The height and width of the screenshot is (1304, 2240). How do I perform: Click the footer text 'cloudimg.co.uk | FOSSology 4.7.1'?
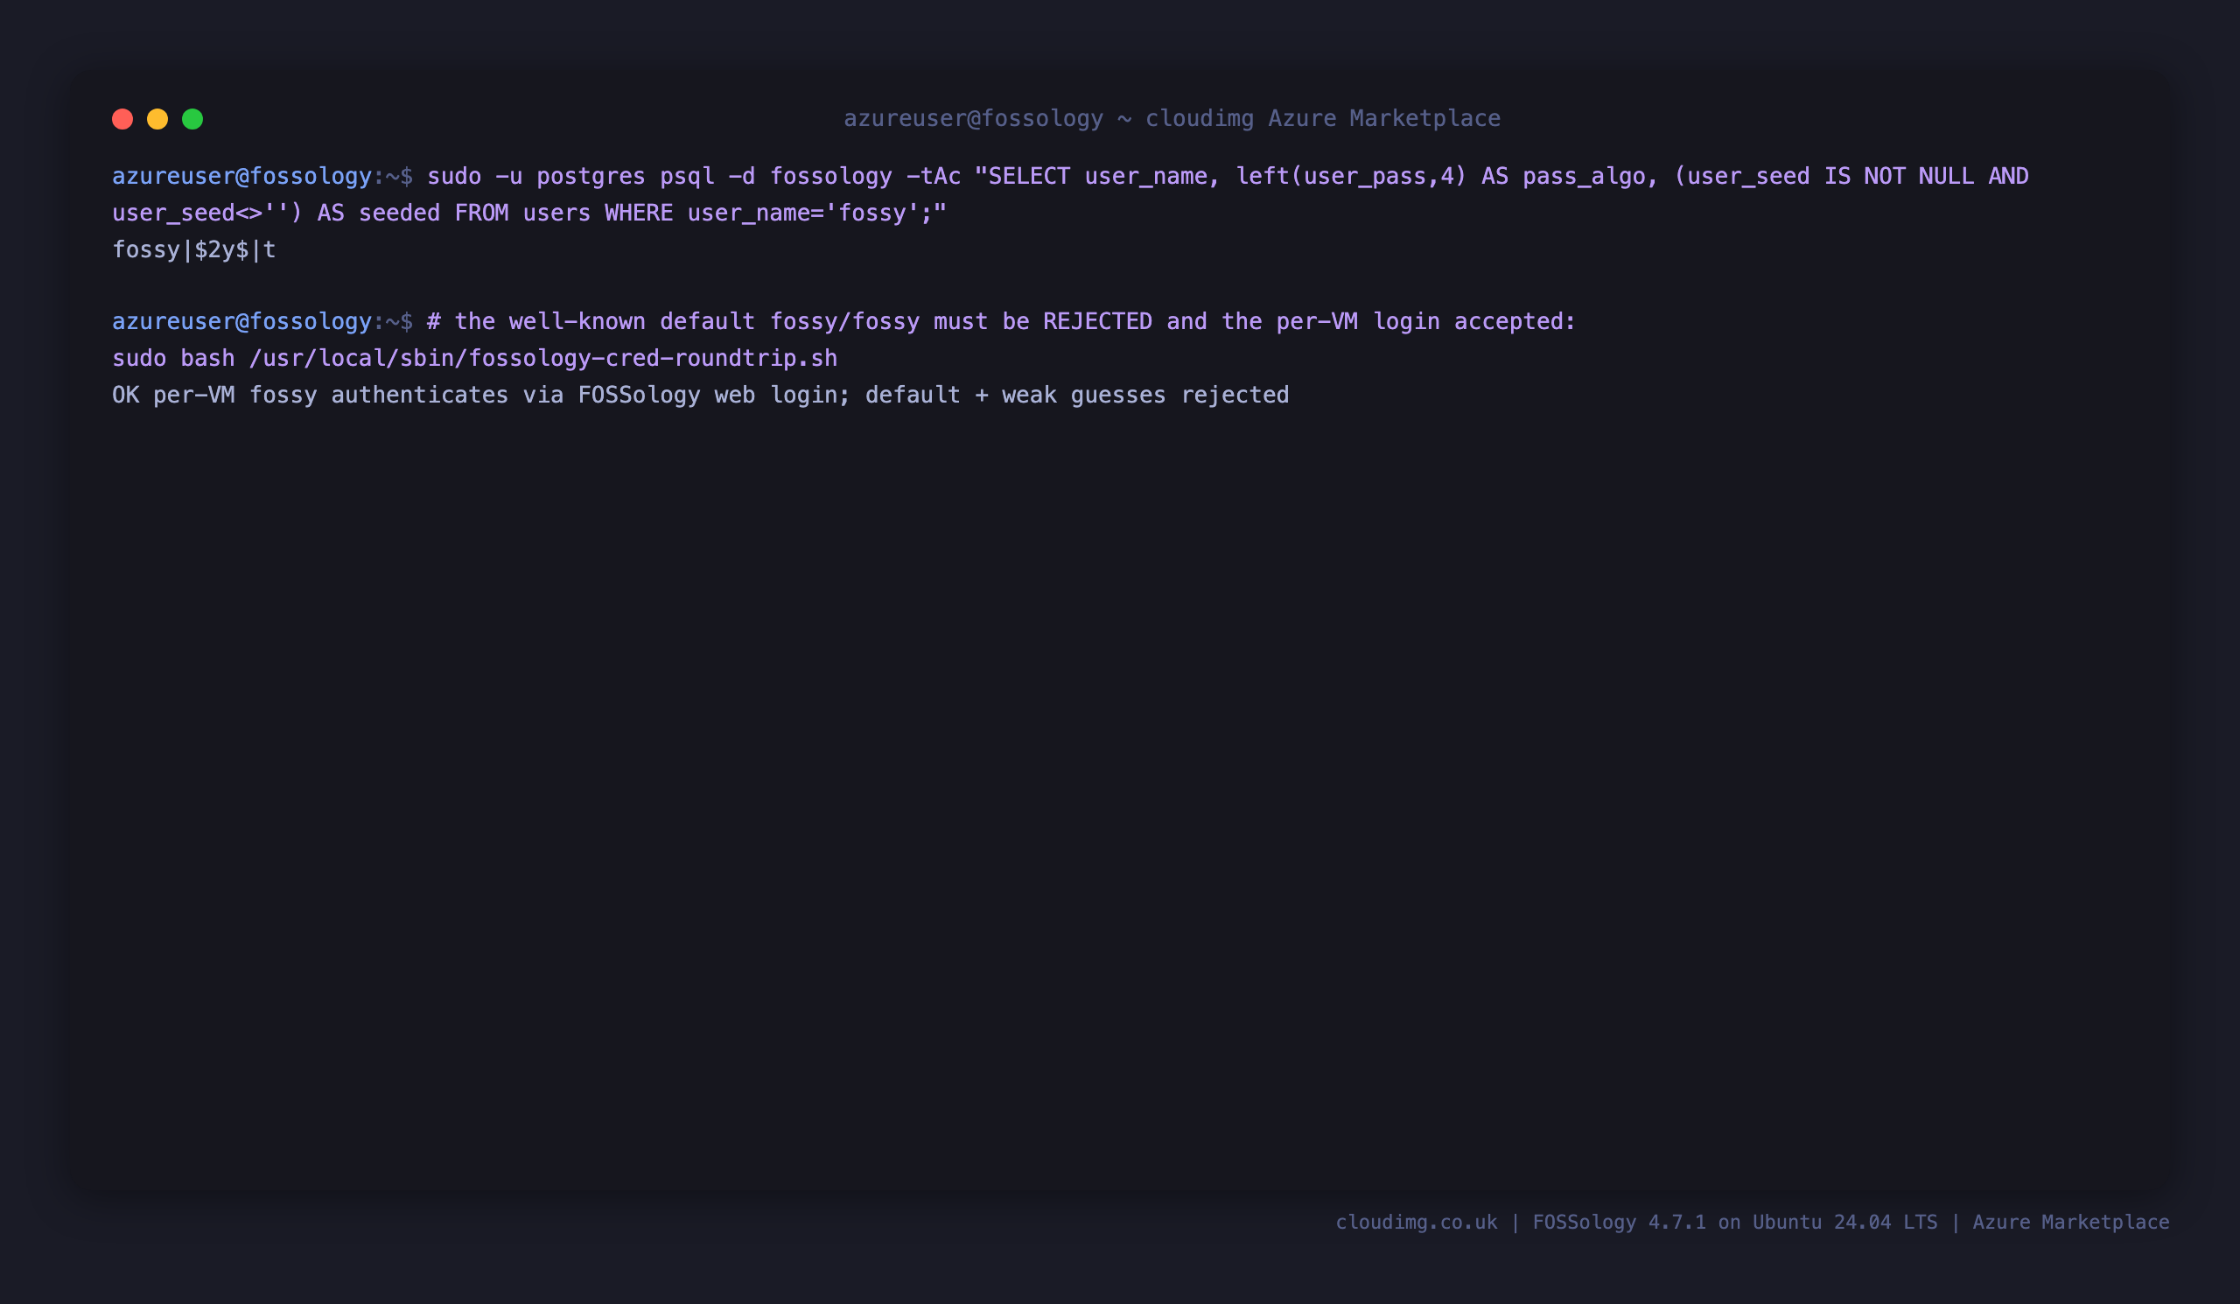click(1521, 1223)
